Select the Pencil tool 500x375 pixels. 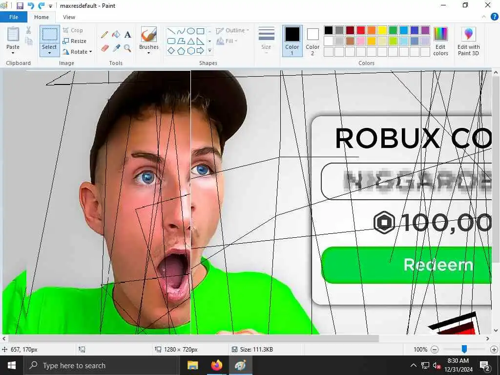[104, 35]
